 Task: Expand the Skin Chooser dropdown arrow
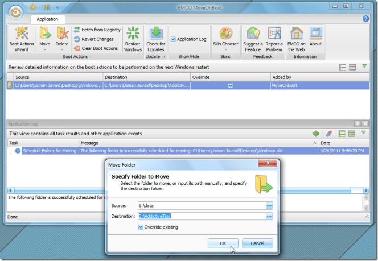(225, 49)
